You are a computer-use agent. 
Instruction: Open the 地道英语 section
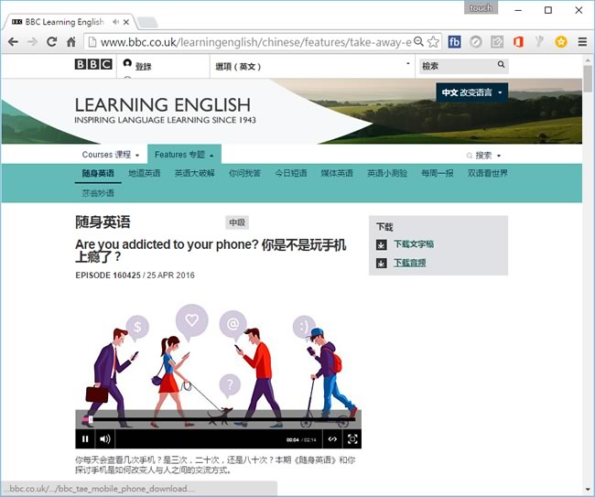point(145,173)
